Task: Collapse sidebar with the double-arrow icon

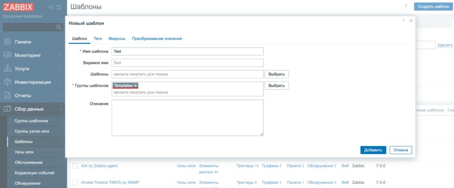Action: coord(51,7)
